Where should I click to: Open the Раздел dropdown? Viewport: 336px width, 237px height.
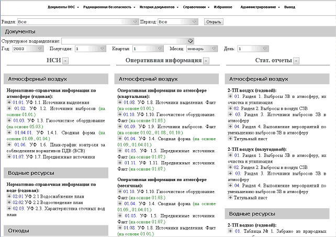click(78, 22)
